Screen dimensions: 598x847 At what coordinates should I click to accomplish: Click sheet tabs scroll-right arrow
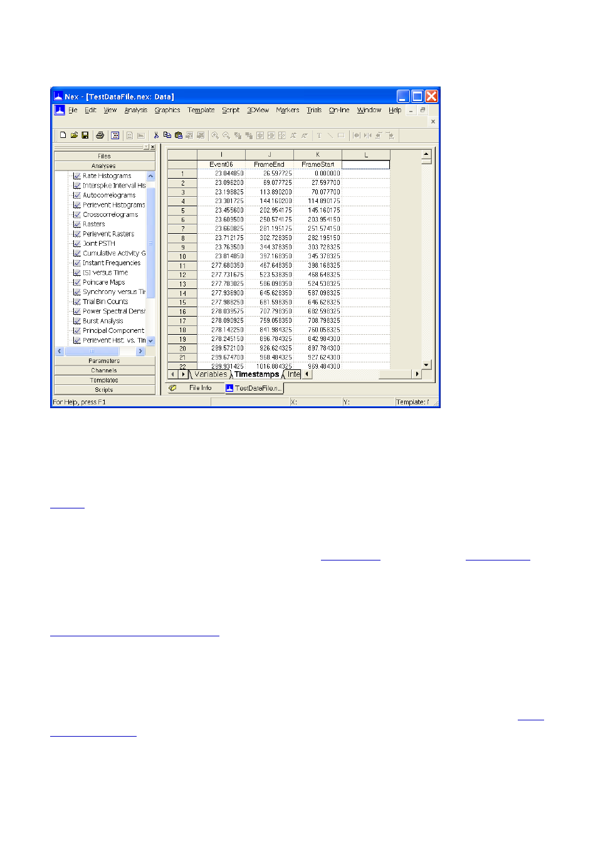(183, 374)
